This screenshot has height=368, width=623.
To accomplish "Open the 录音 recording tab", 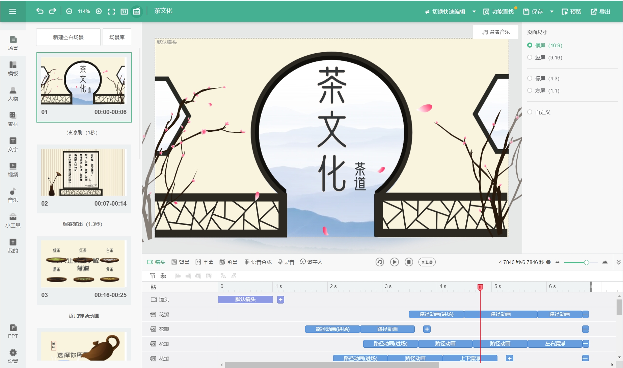I will pyautogui.click(x=286, y=262).
